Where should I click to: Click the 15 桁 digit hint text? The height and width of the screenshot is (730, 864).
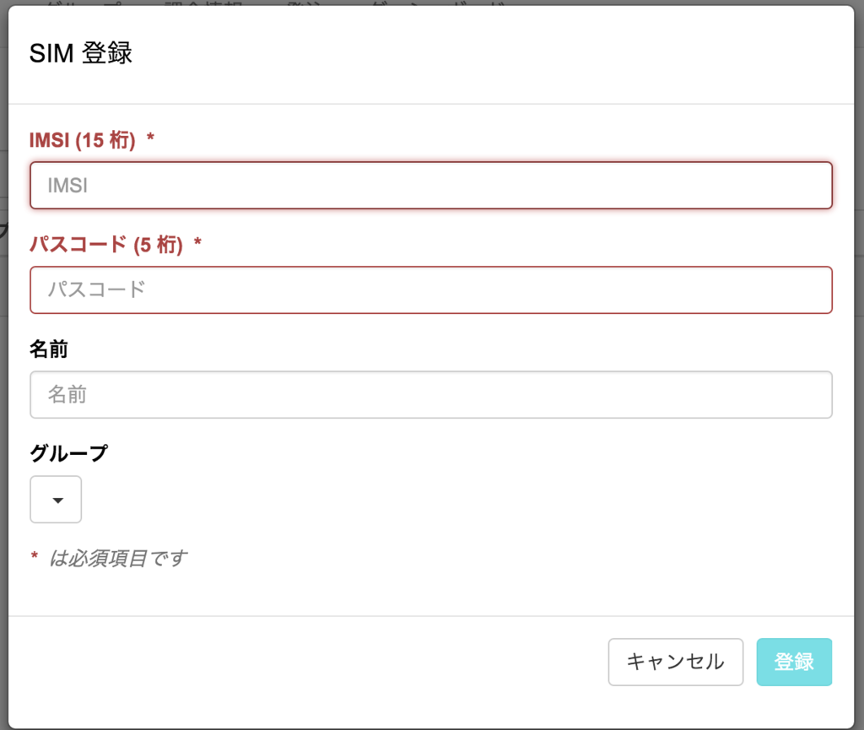point(105,140)
